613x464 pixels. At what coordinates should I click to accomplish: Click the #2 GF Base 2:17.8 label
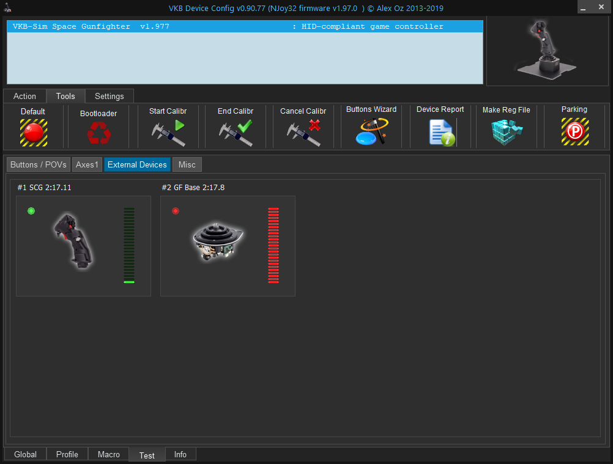tap(193, 188)
